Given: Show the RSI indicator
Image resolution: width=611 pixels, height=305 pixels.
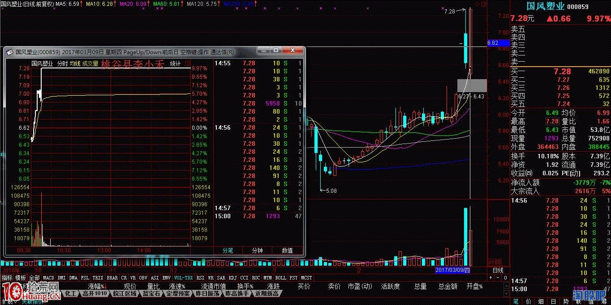Looking at the screenshot, I should click(x=200, y=278).
